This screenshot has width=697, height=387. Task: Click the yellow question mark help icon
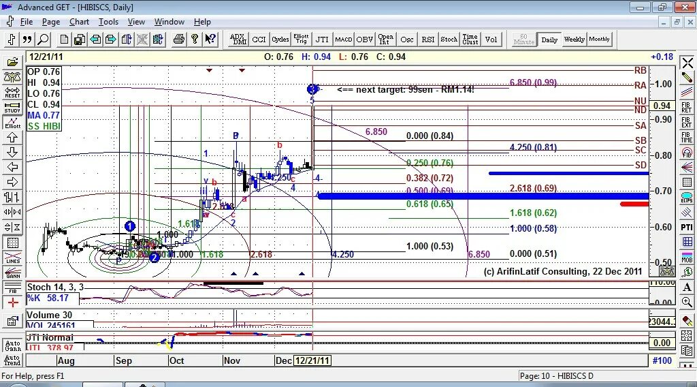194,40
